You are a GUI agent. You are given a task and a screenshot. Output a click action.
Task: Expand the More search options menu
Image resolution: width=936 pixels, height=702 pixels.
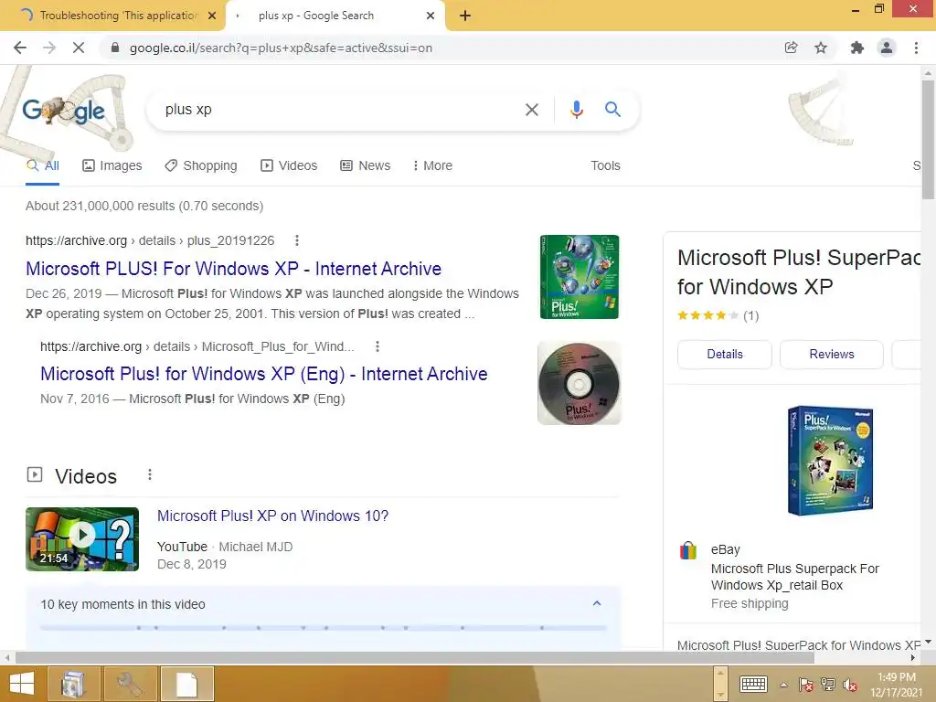coord(433,165)
